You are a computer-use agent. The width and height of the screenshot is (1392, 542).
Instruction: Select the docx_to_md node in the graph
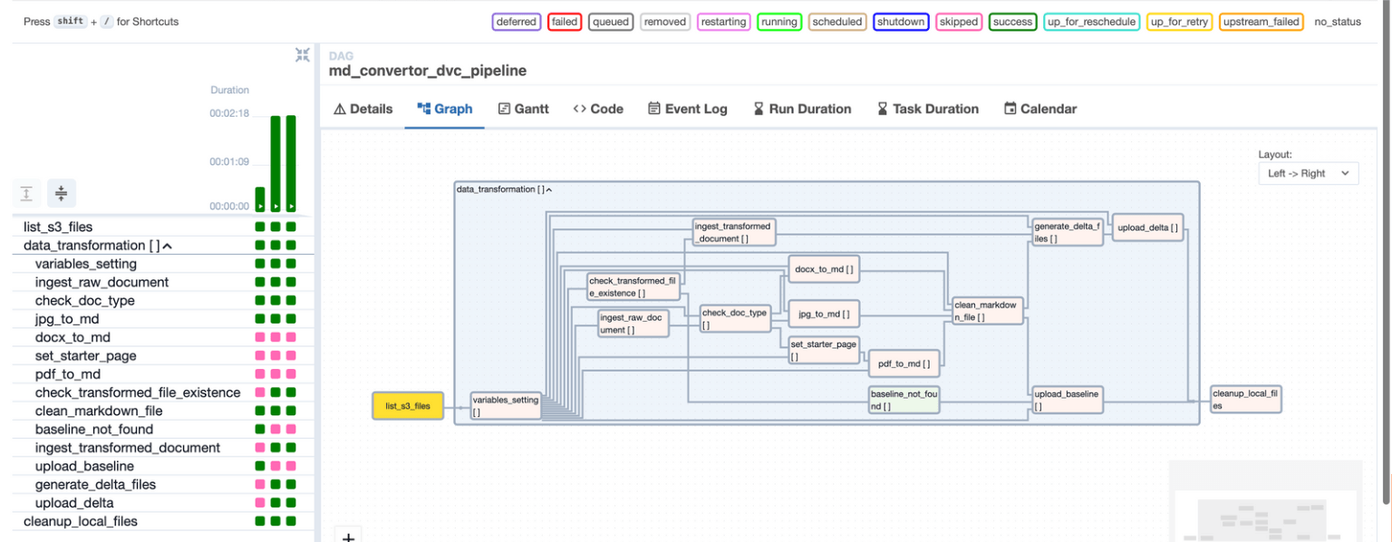[x=823, y=269]
